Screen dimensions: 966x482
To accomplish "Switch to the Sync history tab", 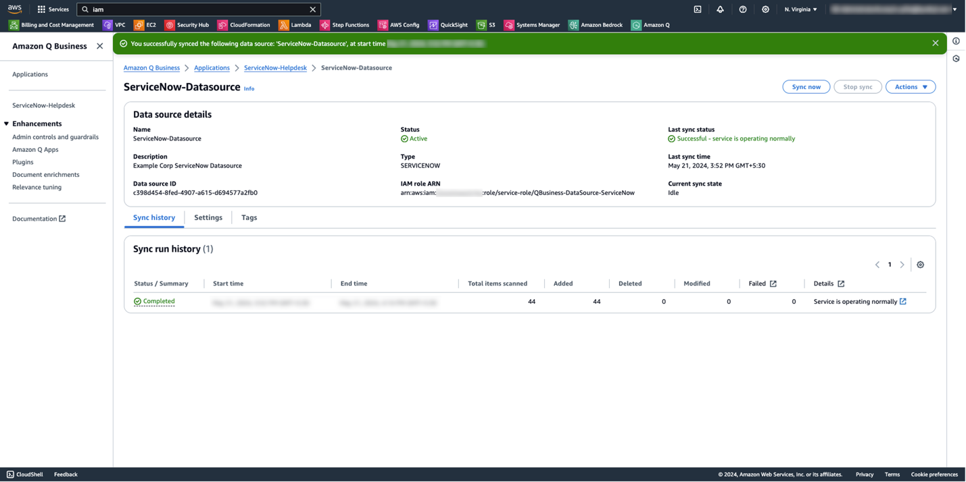I will click(154, 217).
